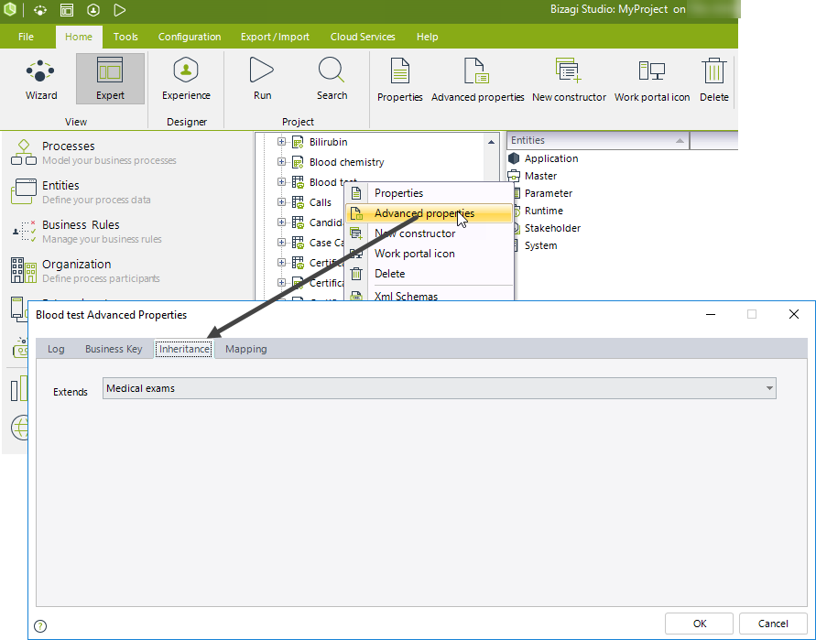Click Cancel in Advanced Properties dialog
Screen dimensions: 816x640
coord(773,624)
